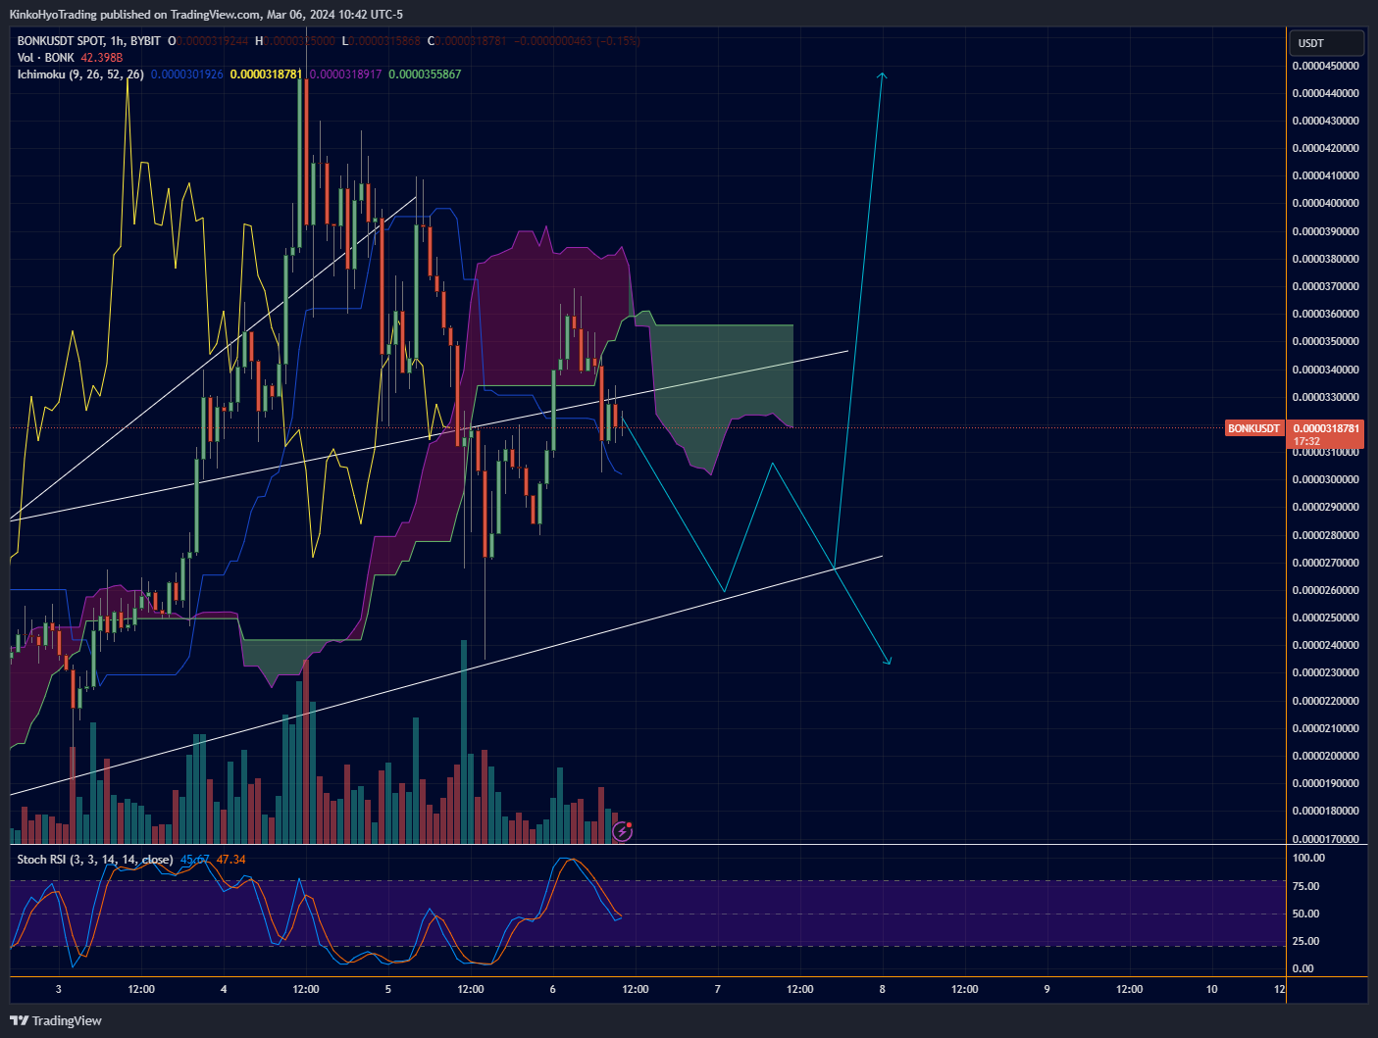Click Ichimoku blue value 0.0000301926
The height and width of the screenshot is (1038, 1378).
click(x=186, y=74)
